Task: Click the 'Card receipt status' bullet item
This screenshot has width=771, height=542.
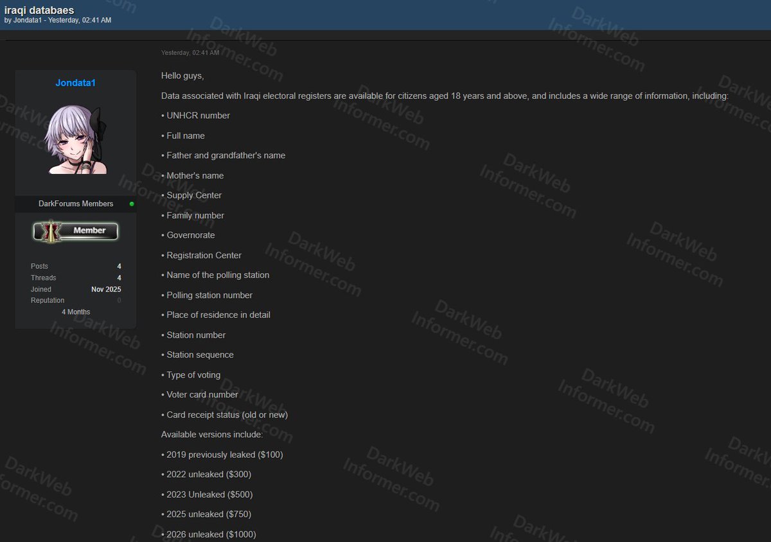Action: point(224,415)
